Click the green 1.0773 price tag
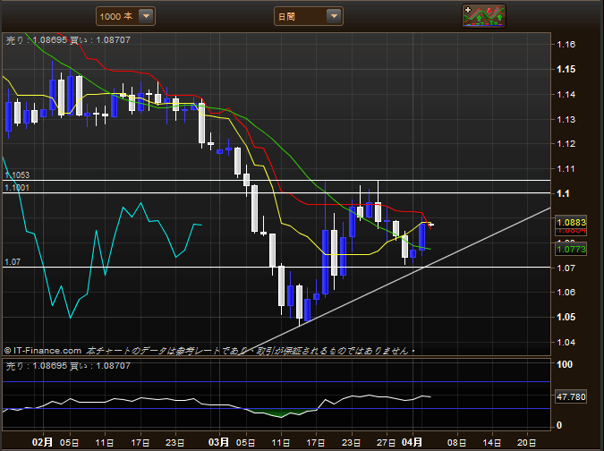 571,249
